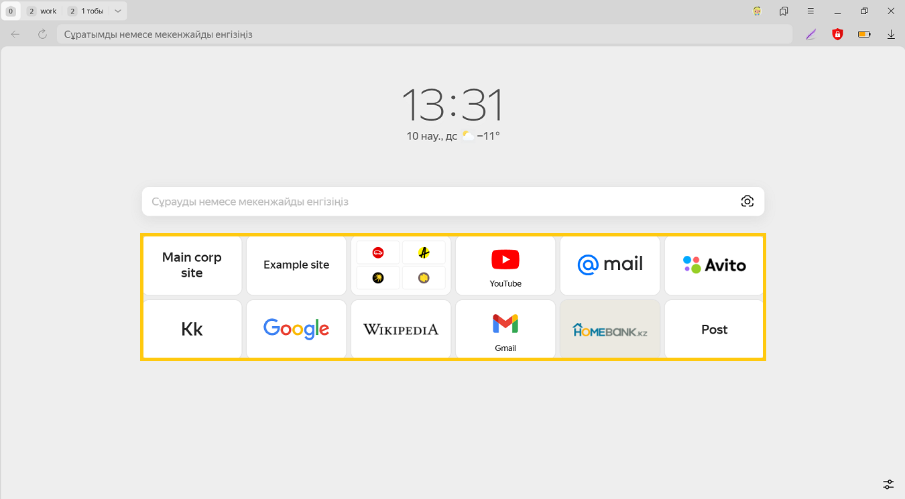Open the YouTube tile

coord(505,265)
